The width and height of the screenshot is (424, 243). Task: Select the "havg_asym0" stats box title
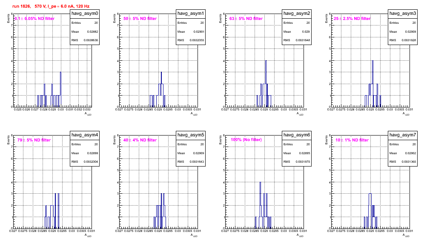[x=85, y=14]
